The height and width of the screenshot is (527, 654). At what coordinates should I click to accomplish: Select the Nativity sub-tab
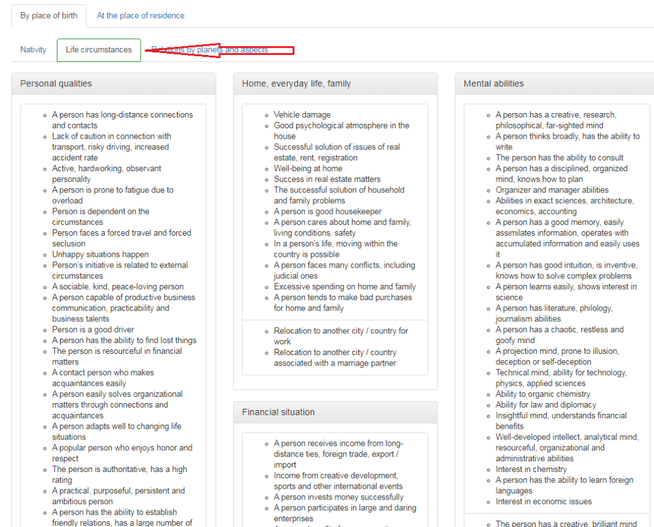pos(33,50)
